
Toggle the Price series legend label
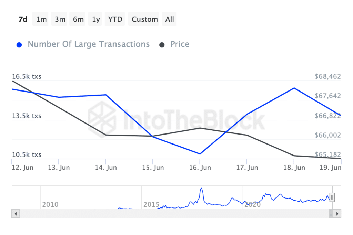(180, 44)
